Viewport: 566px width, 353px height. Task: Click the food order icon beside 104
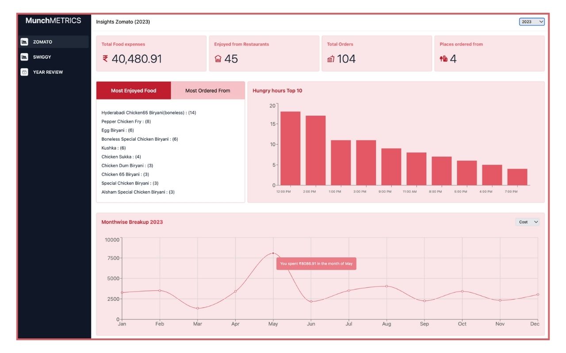[331, 59]
